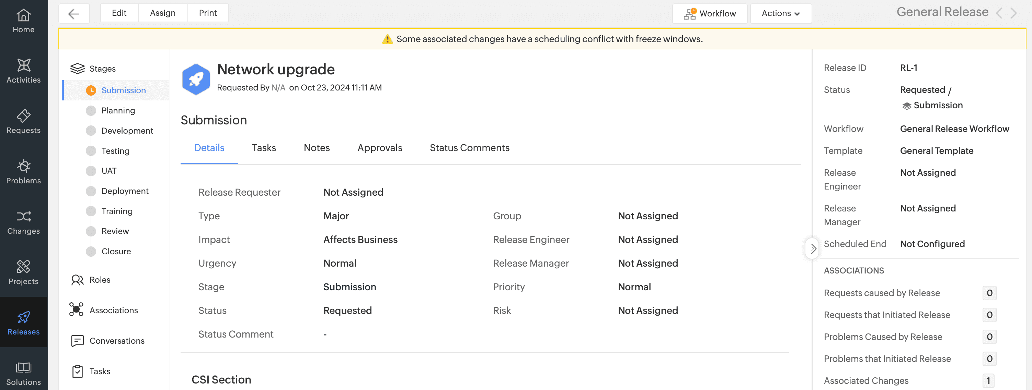This screenshot has width=1032, height=390.
Task: Open Solutions module icon
Action: (23, 373)
